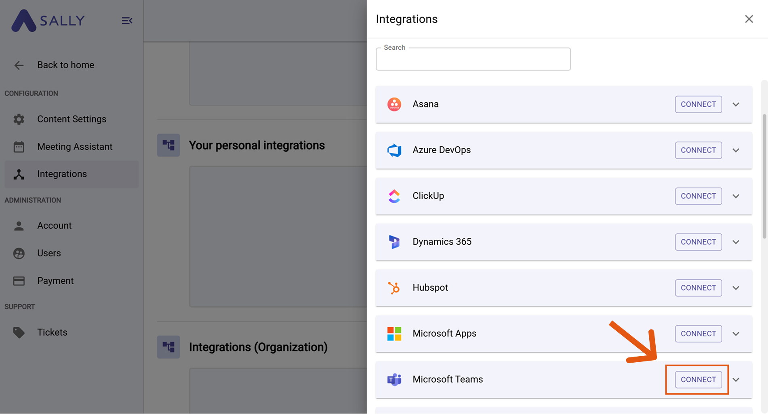Expand the Asana integration row
The height and width of the screenshot is (414, 768).
pyautogui.click(x=736, y=104)
